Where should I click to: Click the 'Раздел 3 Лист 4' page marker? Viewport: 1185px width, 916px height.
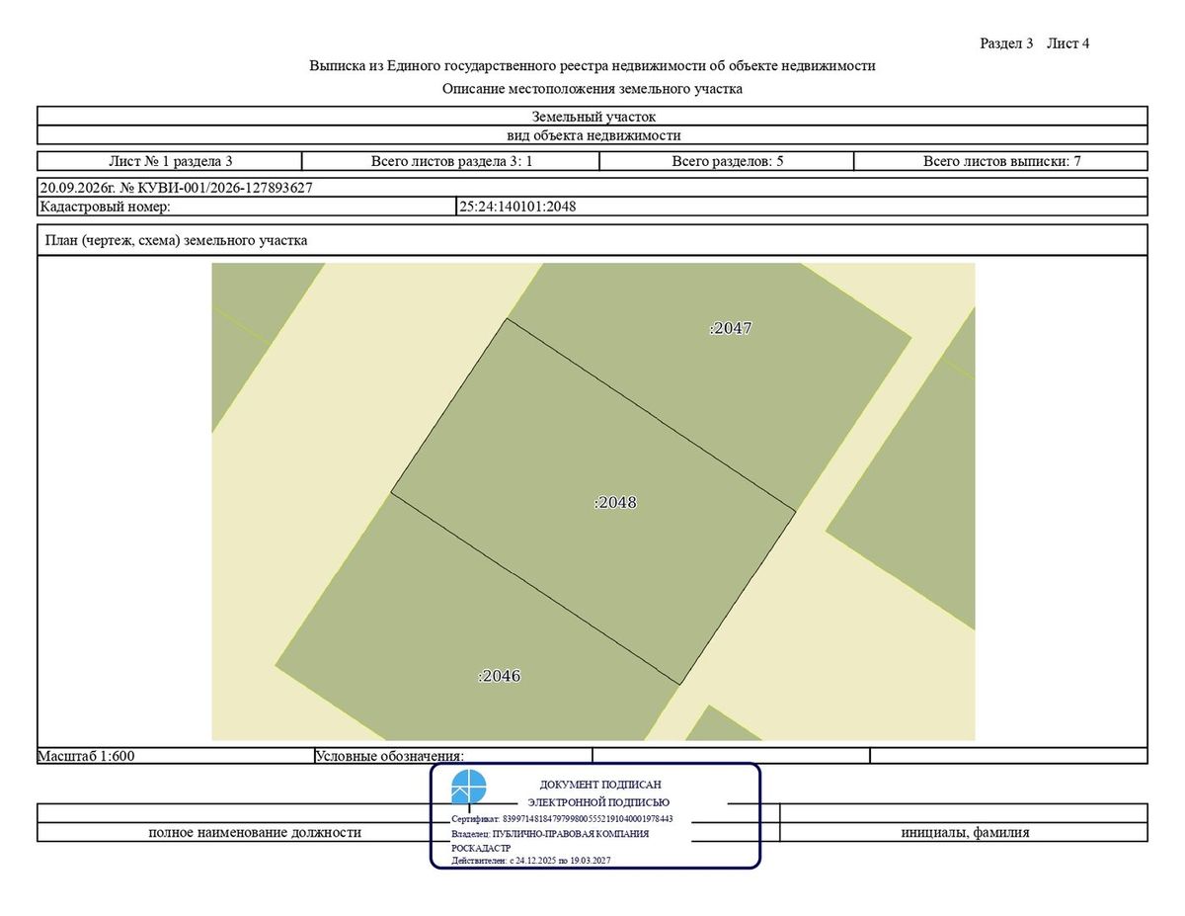[1034, 43]
